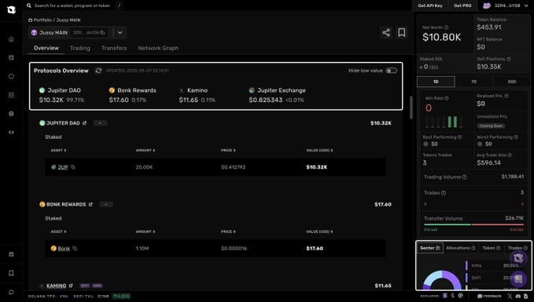This screenshot has height=302, width=534.
Task: Open X (Twitter) icon in footer
Action: pos(510,297)
